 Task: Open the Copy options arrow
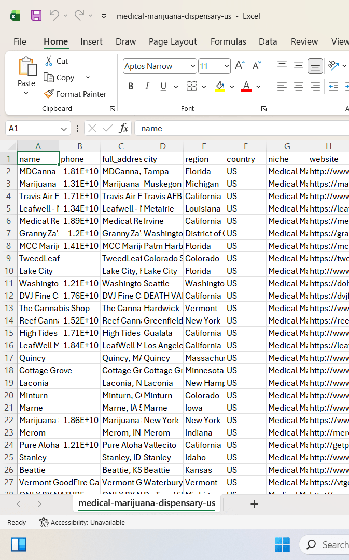[88, 77]
